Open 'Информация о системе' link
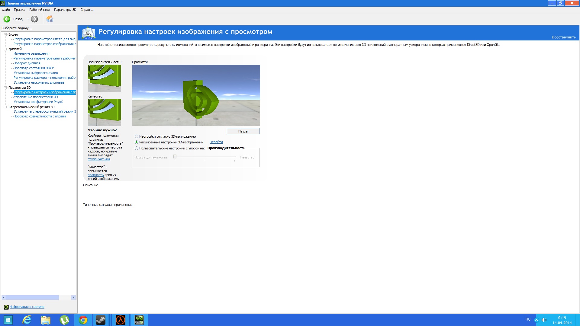Screen dimensions: 580x326 27,307
